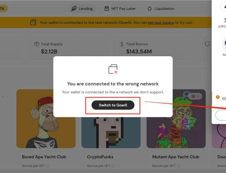Click the wallet error icon in the dialog
The image size is (226, 173).
tap(113, 69)
